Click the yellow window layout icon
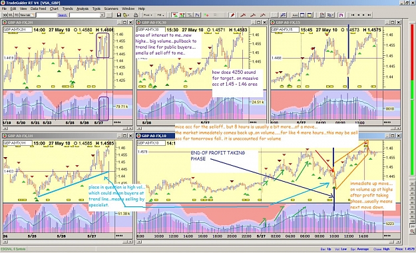The width and height of the screenshot is (416, 253). [x=309, y=15]
